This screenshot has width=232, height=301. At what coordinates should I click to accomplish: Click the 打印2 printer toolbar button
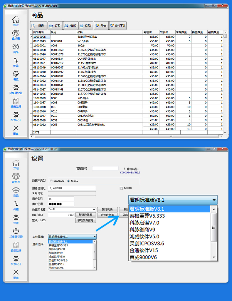pos(70,26)
